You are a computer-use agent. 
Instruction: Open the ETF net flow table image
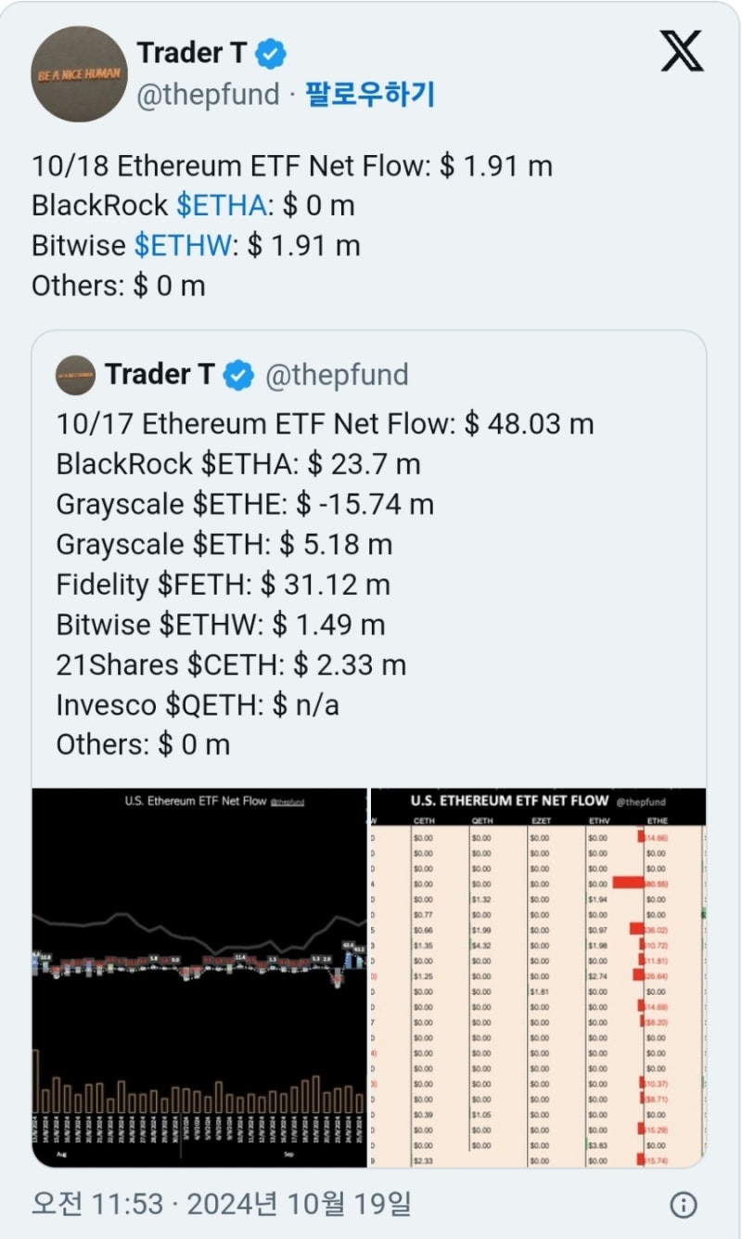[538, 977]
